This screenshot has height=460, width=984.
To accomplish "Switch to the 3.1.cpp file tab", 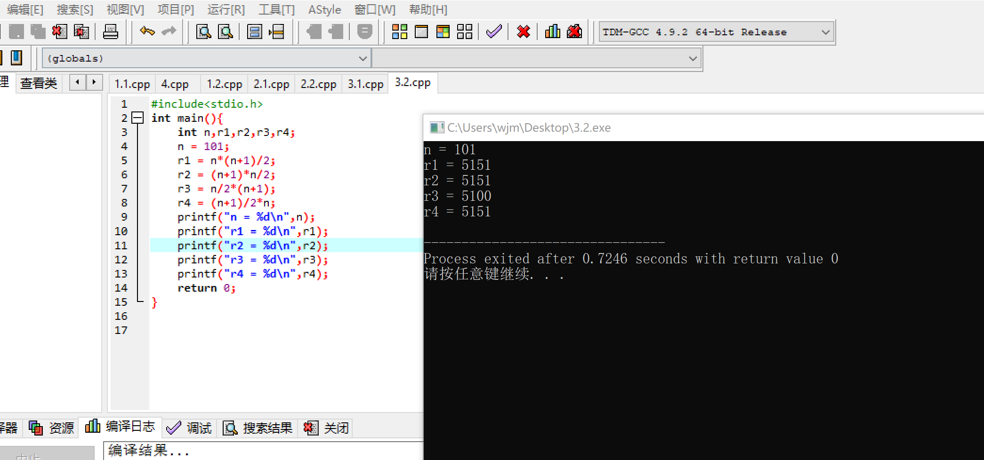I will click(x=366, y=84).
